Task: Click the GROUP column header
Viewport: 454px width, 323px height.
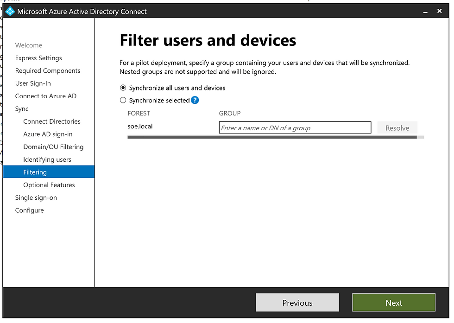Action: (x=230, y=113)
